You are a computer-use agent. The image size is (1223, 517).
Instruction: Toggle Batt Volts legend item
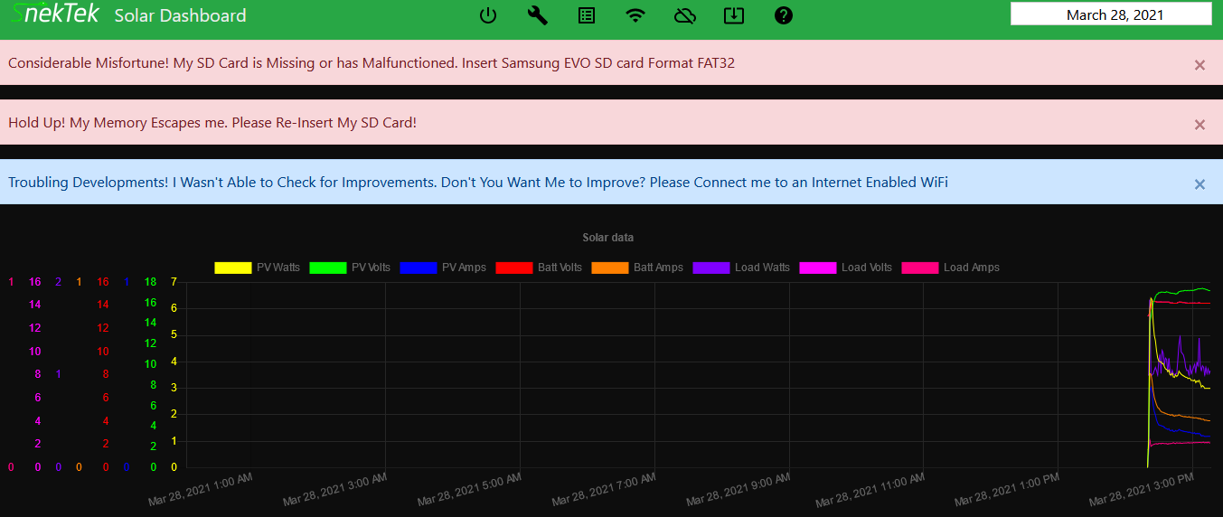(539, 268)
